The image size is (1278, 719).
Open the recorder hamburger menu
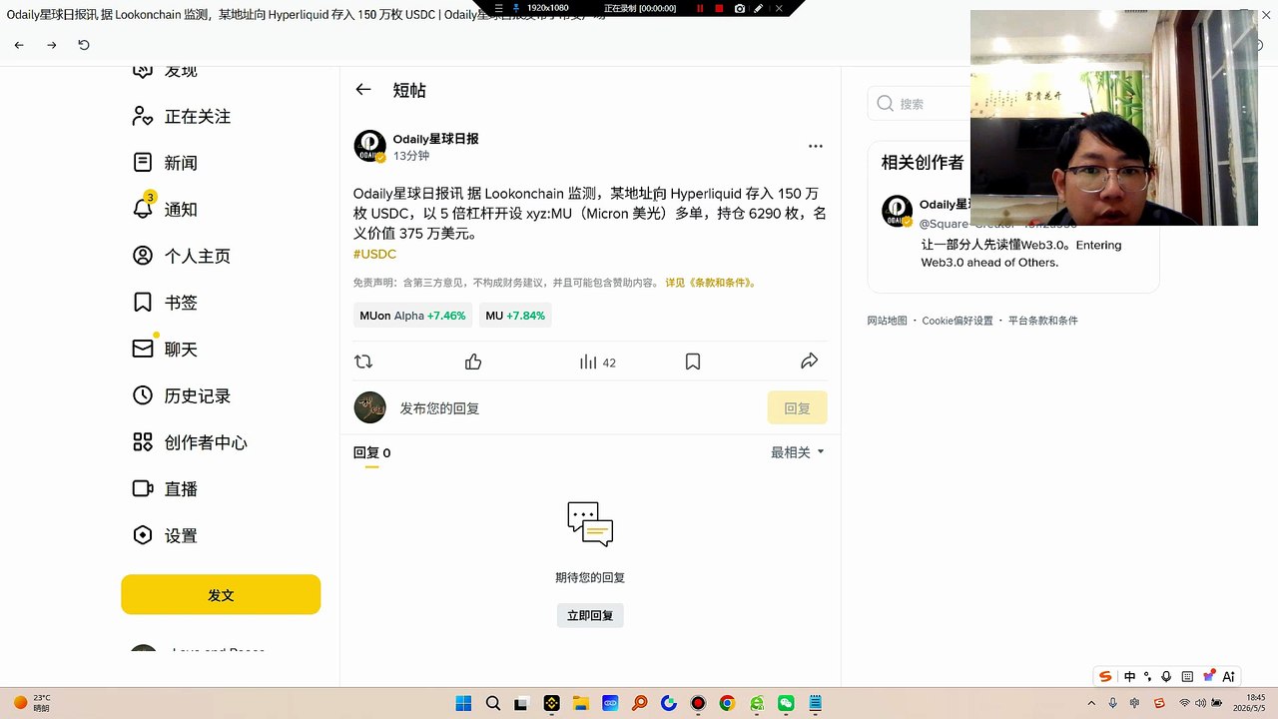pyautogui.click(x=499, y=8)
